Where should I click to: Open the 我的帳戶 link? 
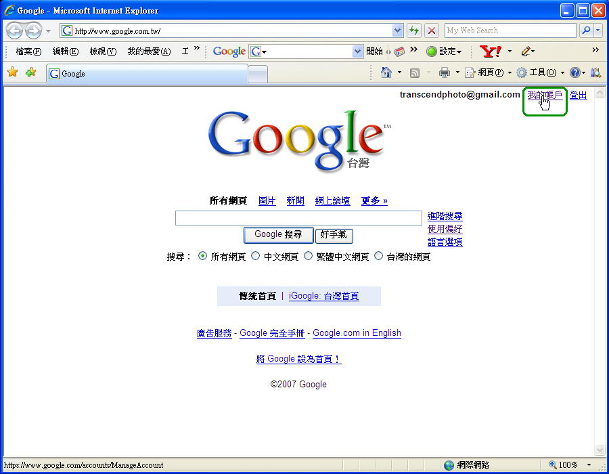tap(545, 95)
